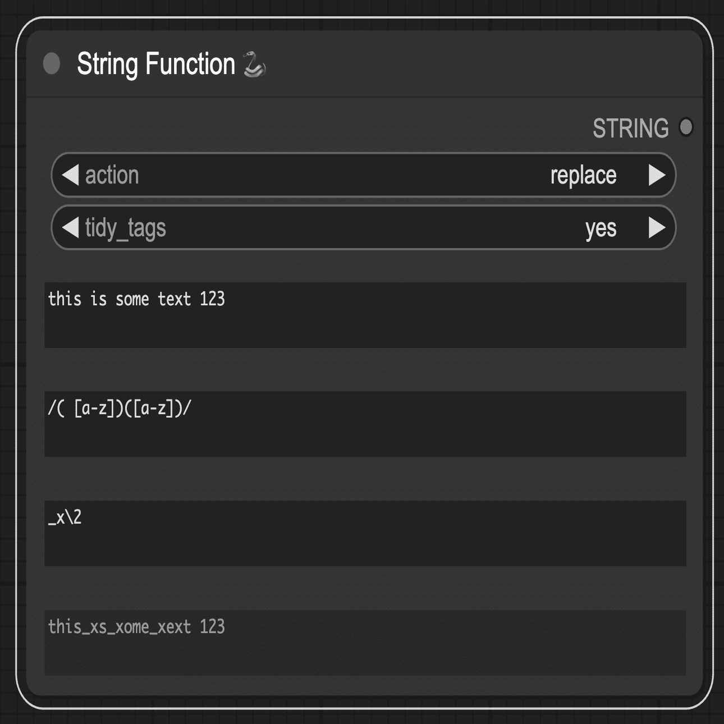
Task: Click the previous-value left arrow on action
Action: pos(70,175)
